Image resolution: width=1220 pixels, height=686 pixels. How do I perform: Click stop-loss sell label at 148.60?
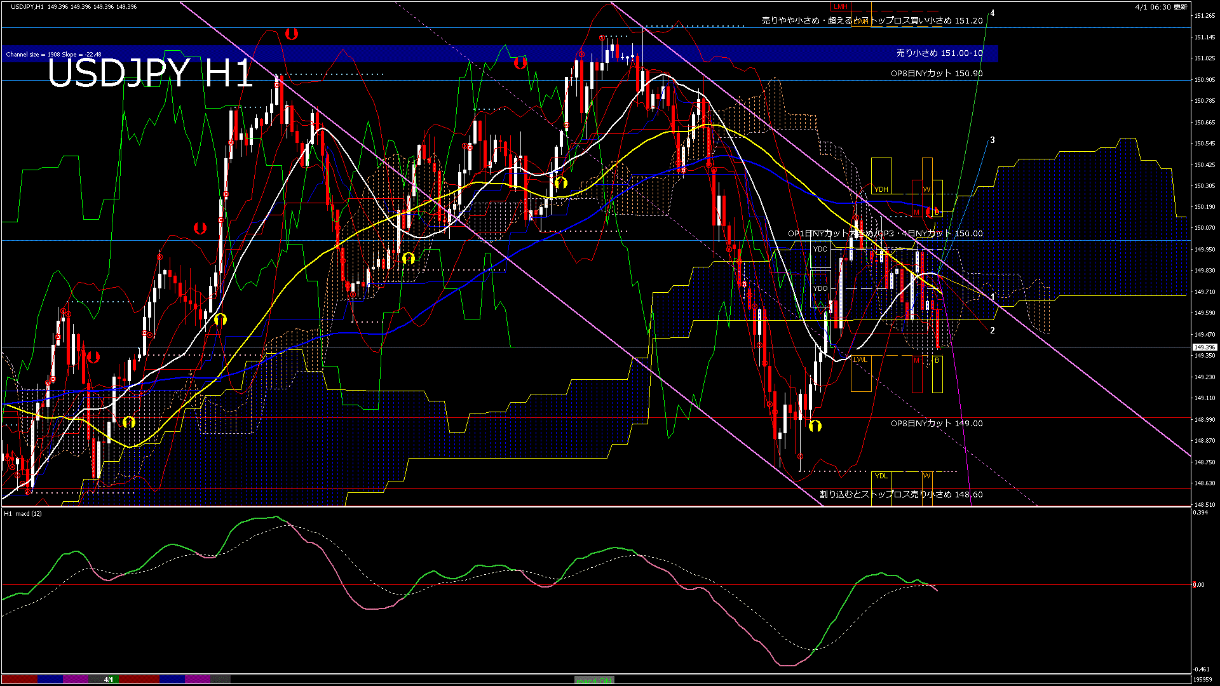(x=900, y=494)
